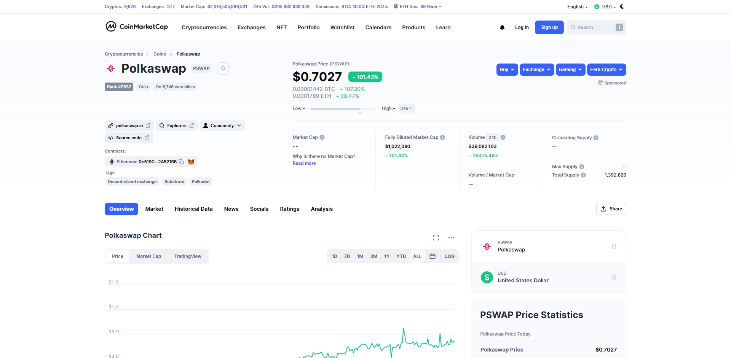Open the NFT menu in the navbar

coord(281,27)
